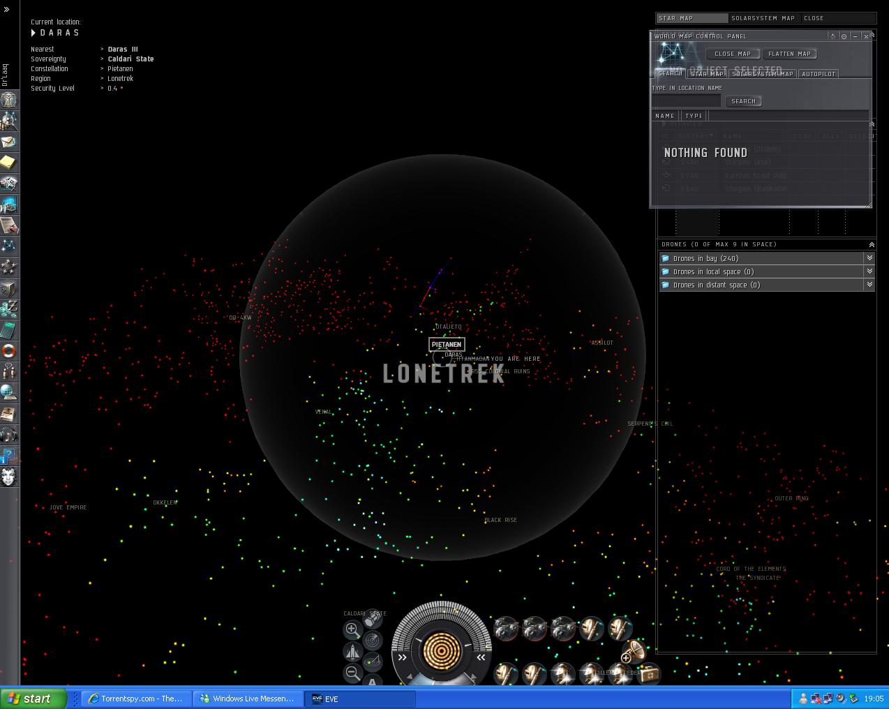Viewport: 889px width, 709px height.
Task: Click the ship rocket icon on HUD
Action: click(352, 651)
